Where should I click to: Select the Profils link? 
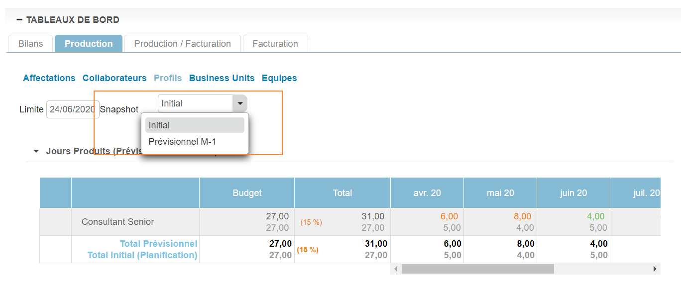pyautogui.click(x=168, y=78)
